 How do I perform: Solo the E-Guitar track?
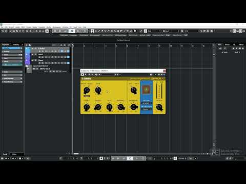36,49
